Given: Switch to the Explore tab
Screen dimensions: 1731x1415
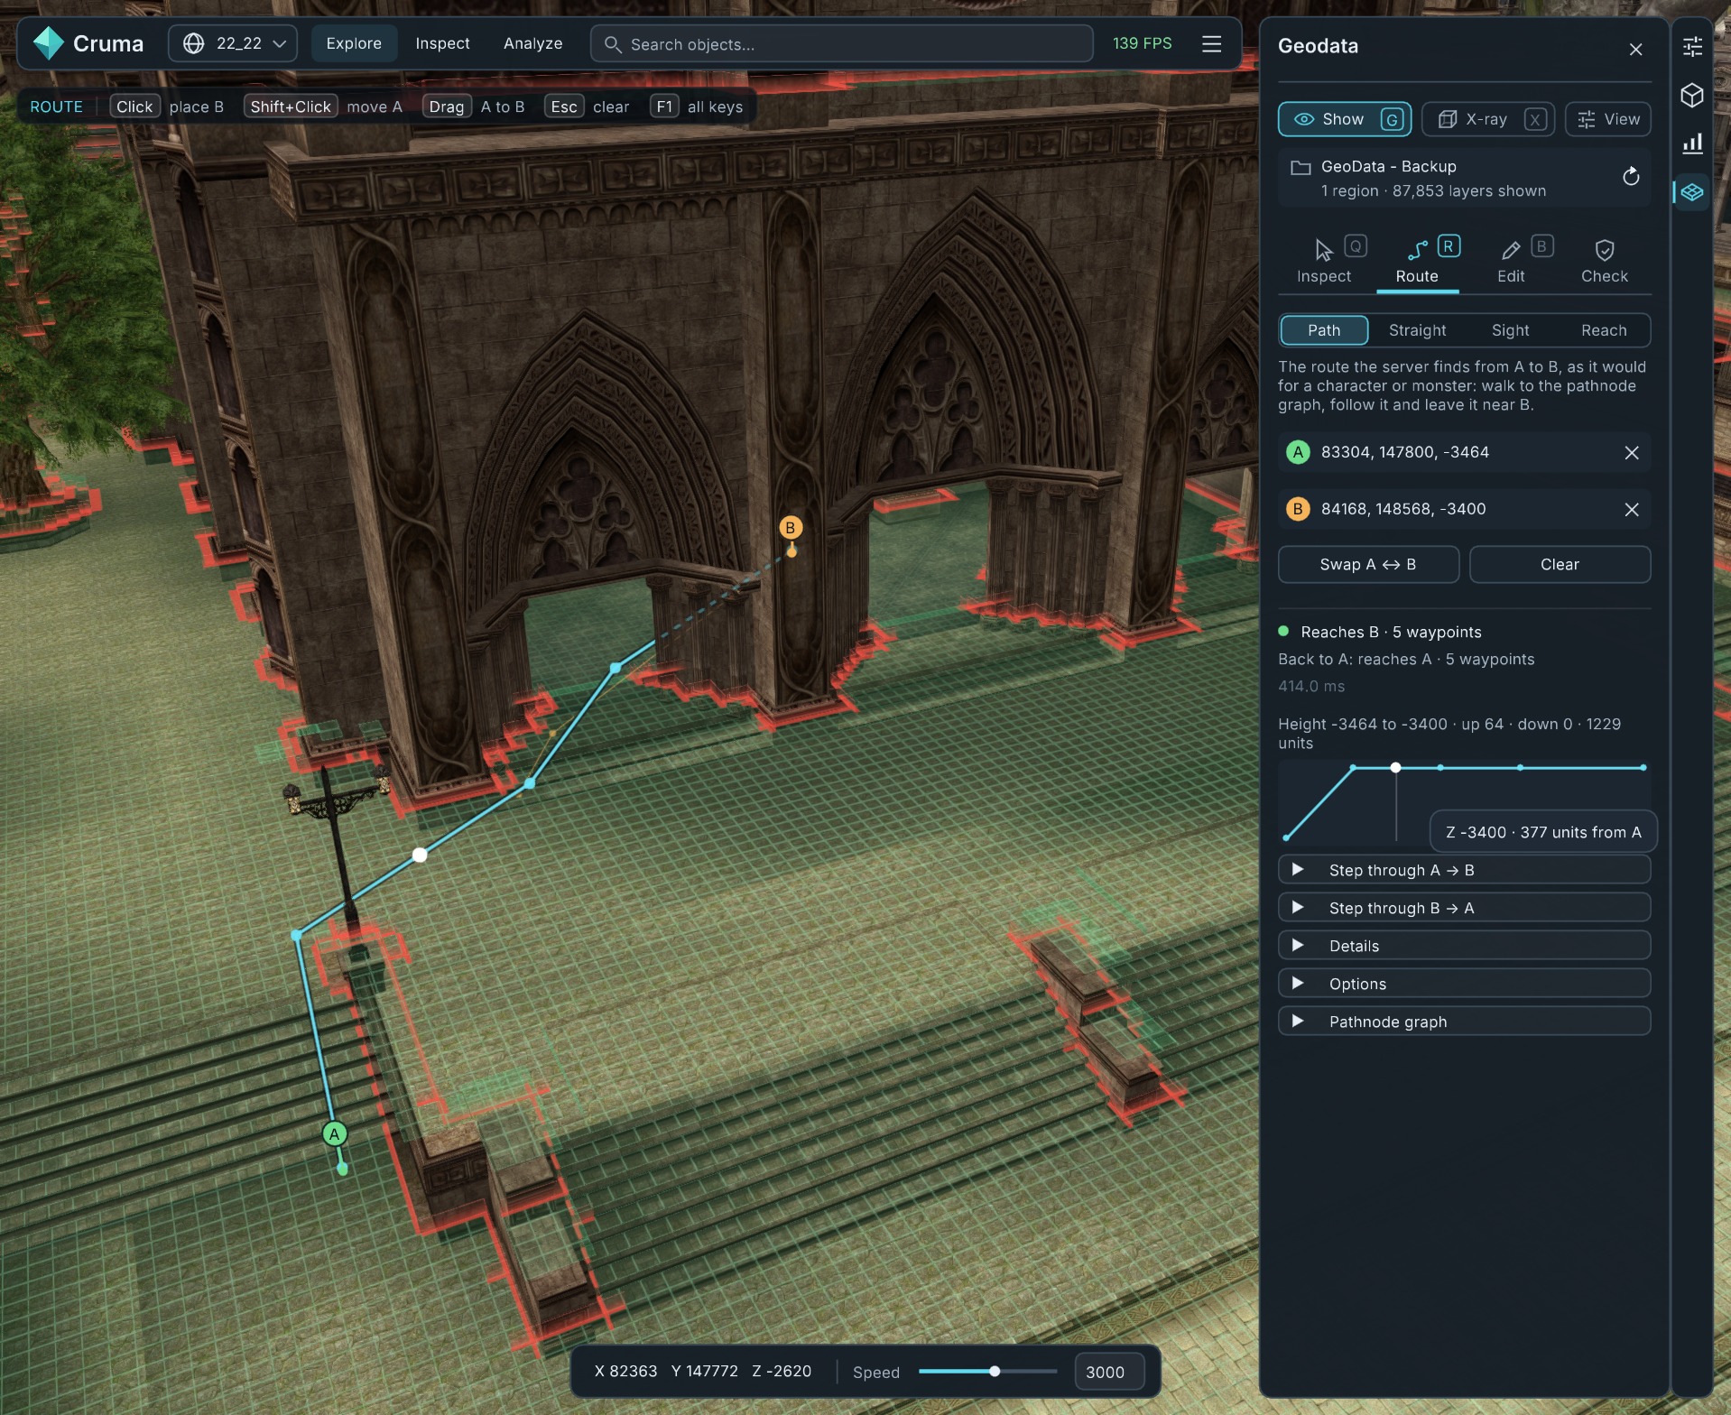Looking at the screenshot, I should click(354, 43).
